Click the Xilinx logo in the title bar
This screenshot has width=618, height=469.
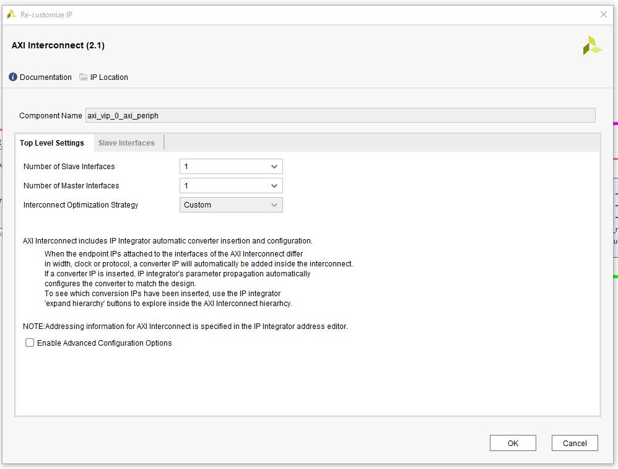(11, 14)
